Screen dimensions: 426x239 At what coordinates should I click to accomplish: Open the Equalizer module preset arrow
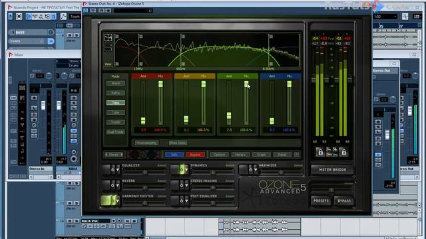point(118,170)
